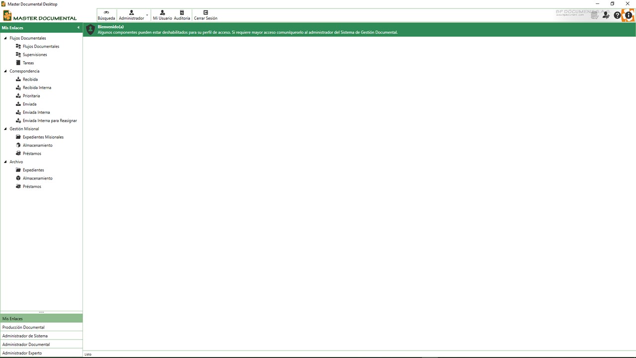Collapse the Correspondencia tree group
636x358 pixels.
pyautogui.click(x=5, y=71)
